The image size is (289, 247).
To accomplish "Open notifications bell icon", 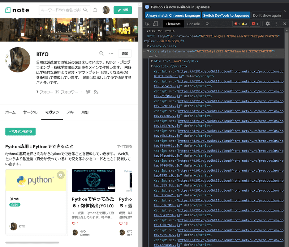I will (x=95, y=10).
